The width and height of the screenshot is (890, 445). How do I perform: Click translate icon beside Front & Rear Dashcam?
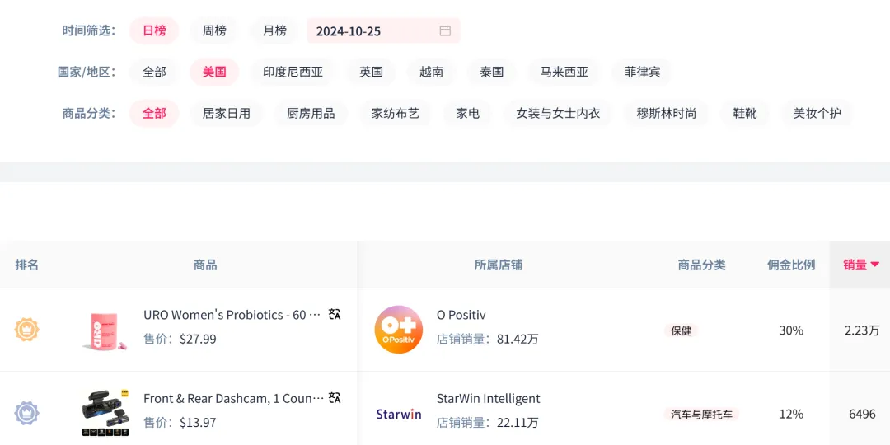point(335,398)
